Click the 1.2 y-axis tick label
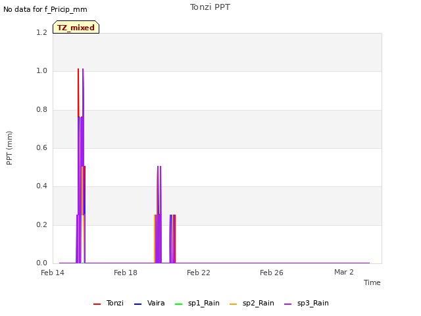This screenshot has width=421, height=316. pyautogui.click(x=41, y=32)
